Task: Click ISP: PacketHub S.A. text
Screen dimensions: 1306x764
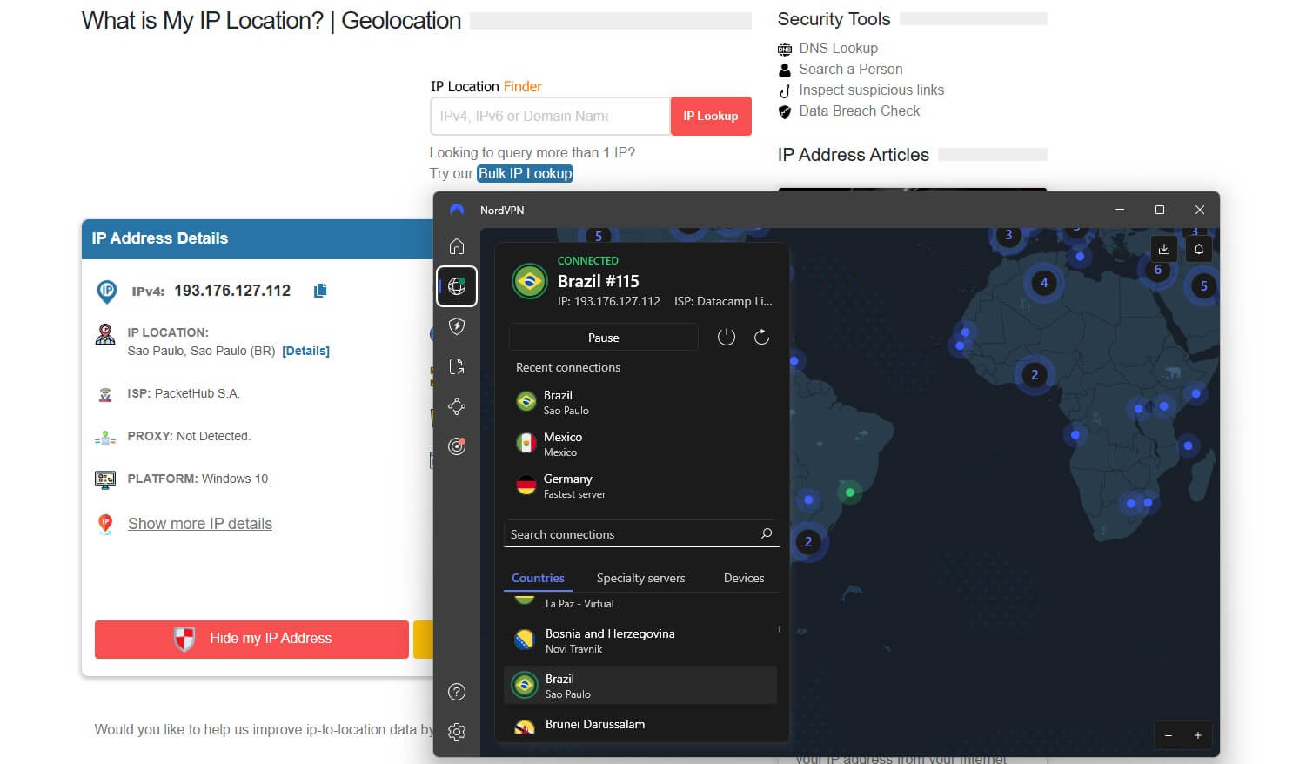Action: (x=184, y=393)
